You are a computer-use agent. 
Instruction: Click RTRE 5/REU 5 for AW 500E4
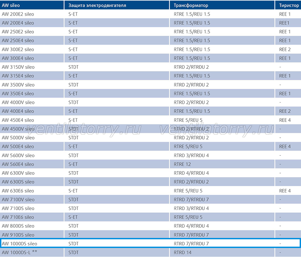(x=188, y=146)
